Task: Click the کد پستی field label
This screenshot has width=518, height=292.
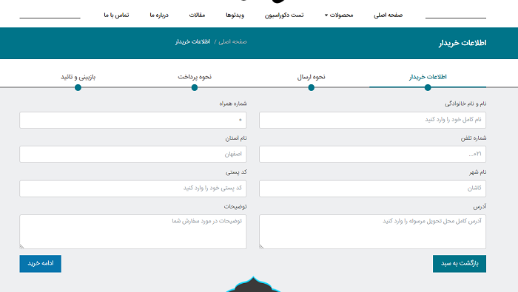Action: tap(236, 172)
